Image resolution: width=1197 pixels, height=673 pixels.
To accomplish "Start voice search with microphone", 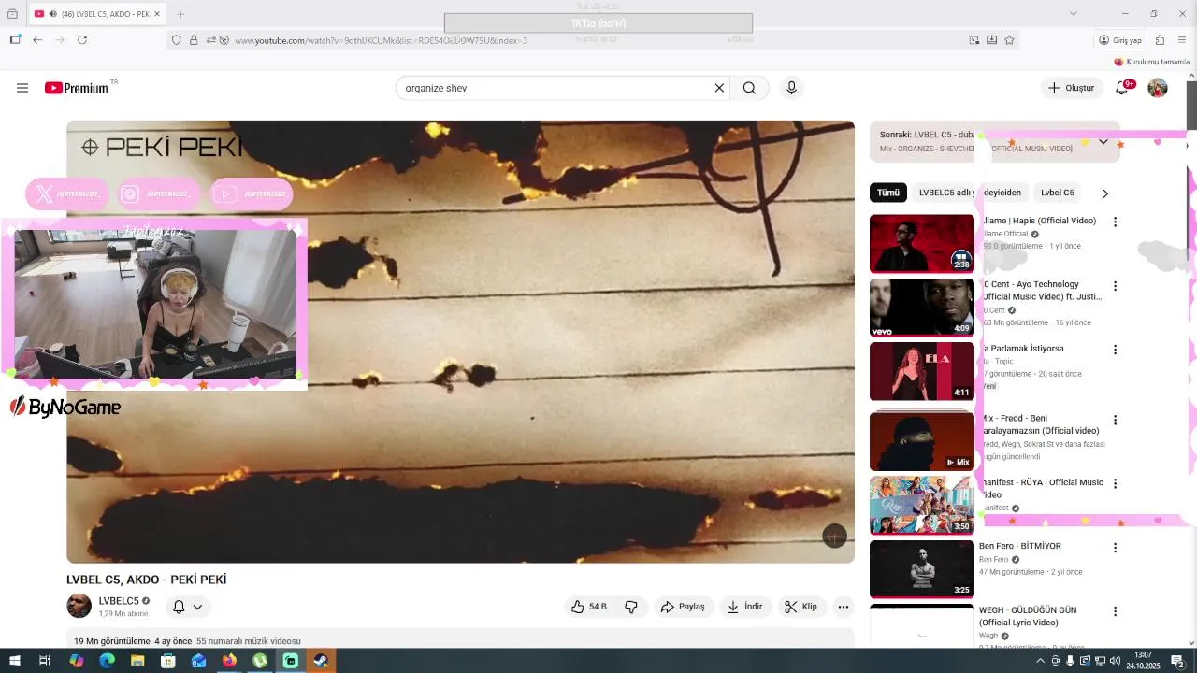I will [x=791, y=88].
